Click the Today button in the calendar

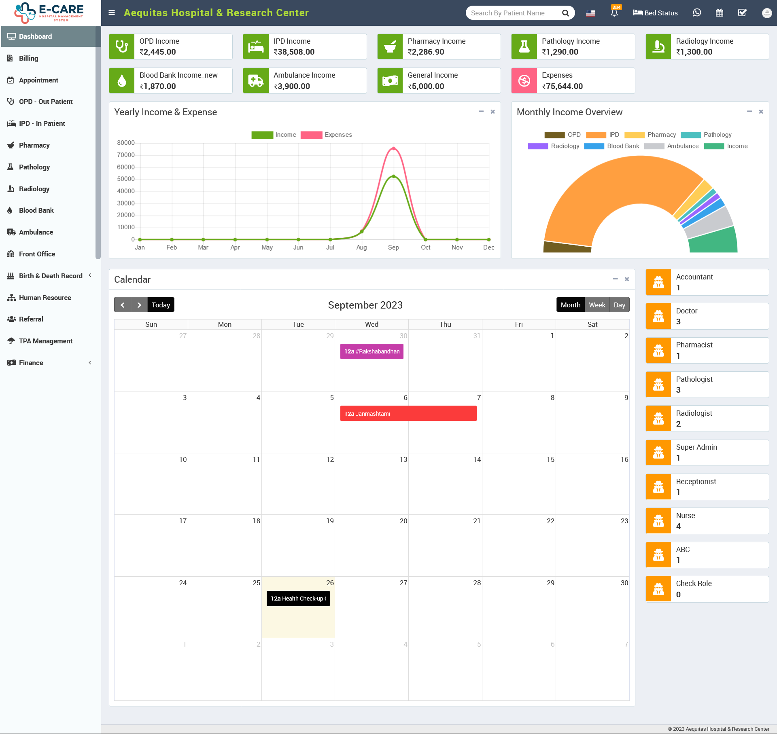161,305
